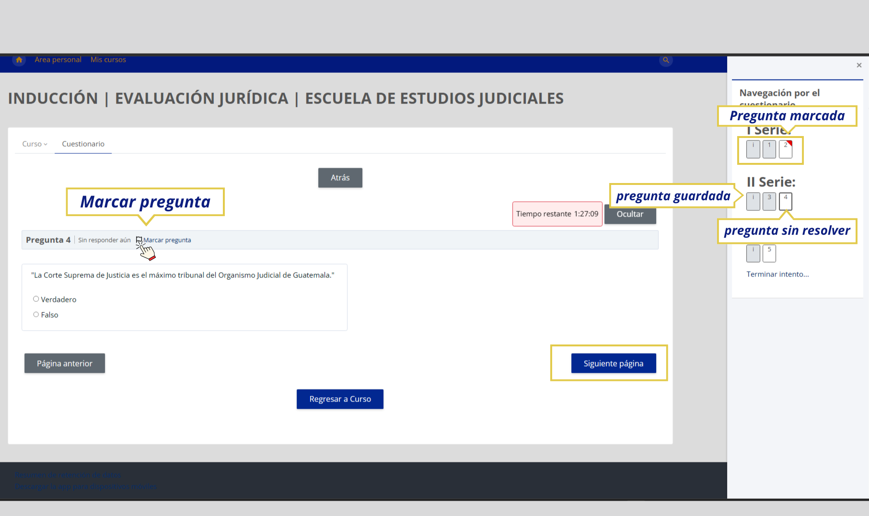Switch to the Cuestionario tab

pyautogui.click(x=83, y=144)
